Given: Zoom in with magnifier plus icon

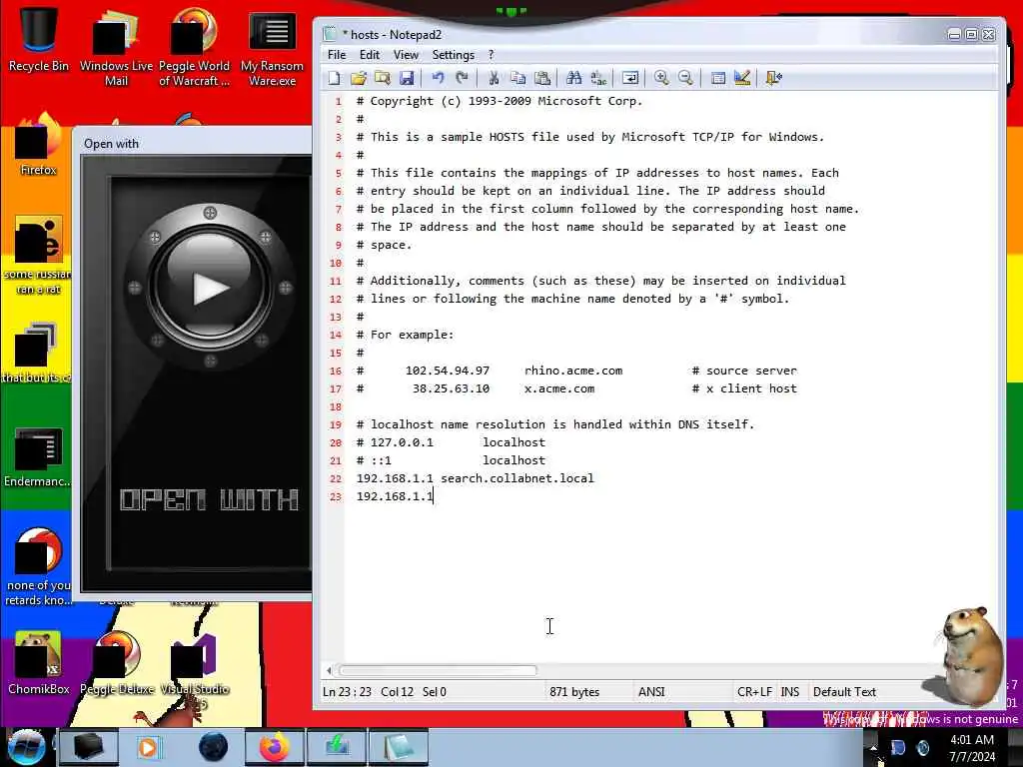Looking at the screenshot, I should [661, 78].
